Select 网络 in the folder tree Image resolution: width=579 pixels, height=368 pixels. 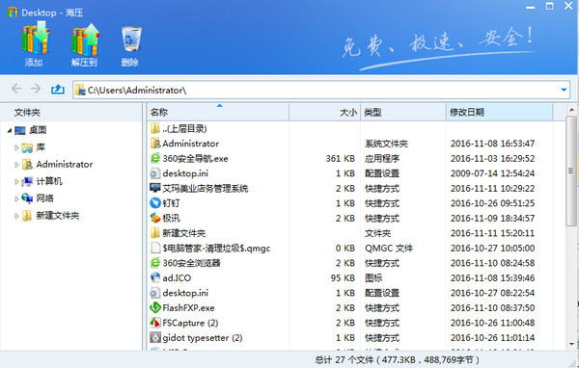tap(44, 198)
